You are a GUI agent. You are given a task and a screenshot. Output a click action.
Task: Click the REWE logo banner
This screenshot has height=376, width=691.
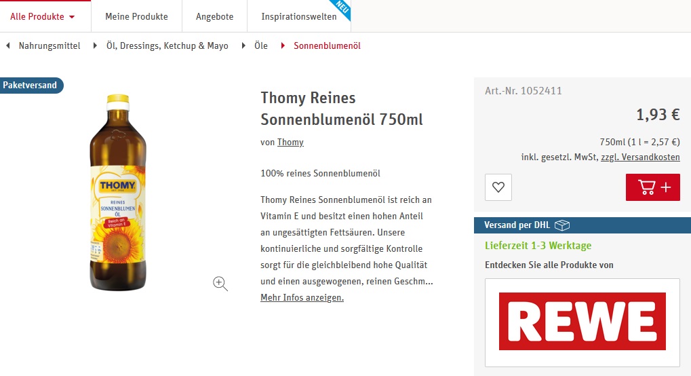pos(582,322)
